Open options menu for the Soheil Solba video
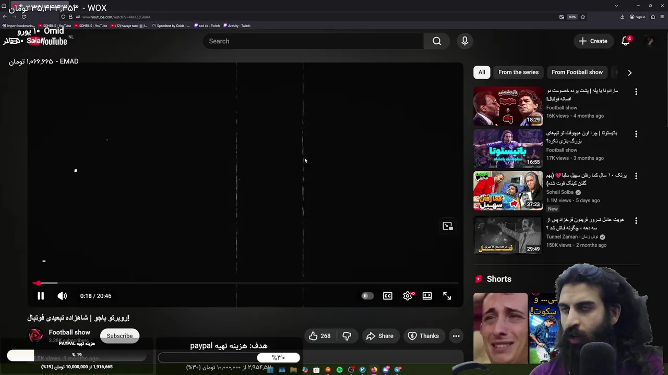Viewport: 668px width, 375px height. [636, 176]
